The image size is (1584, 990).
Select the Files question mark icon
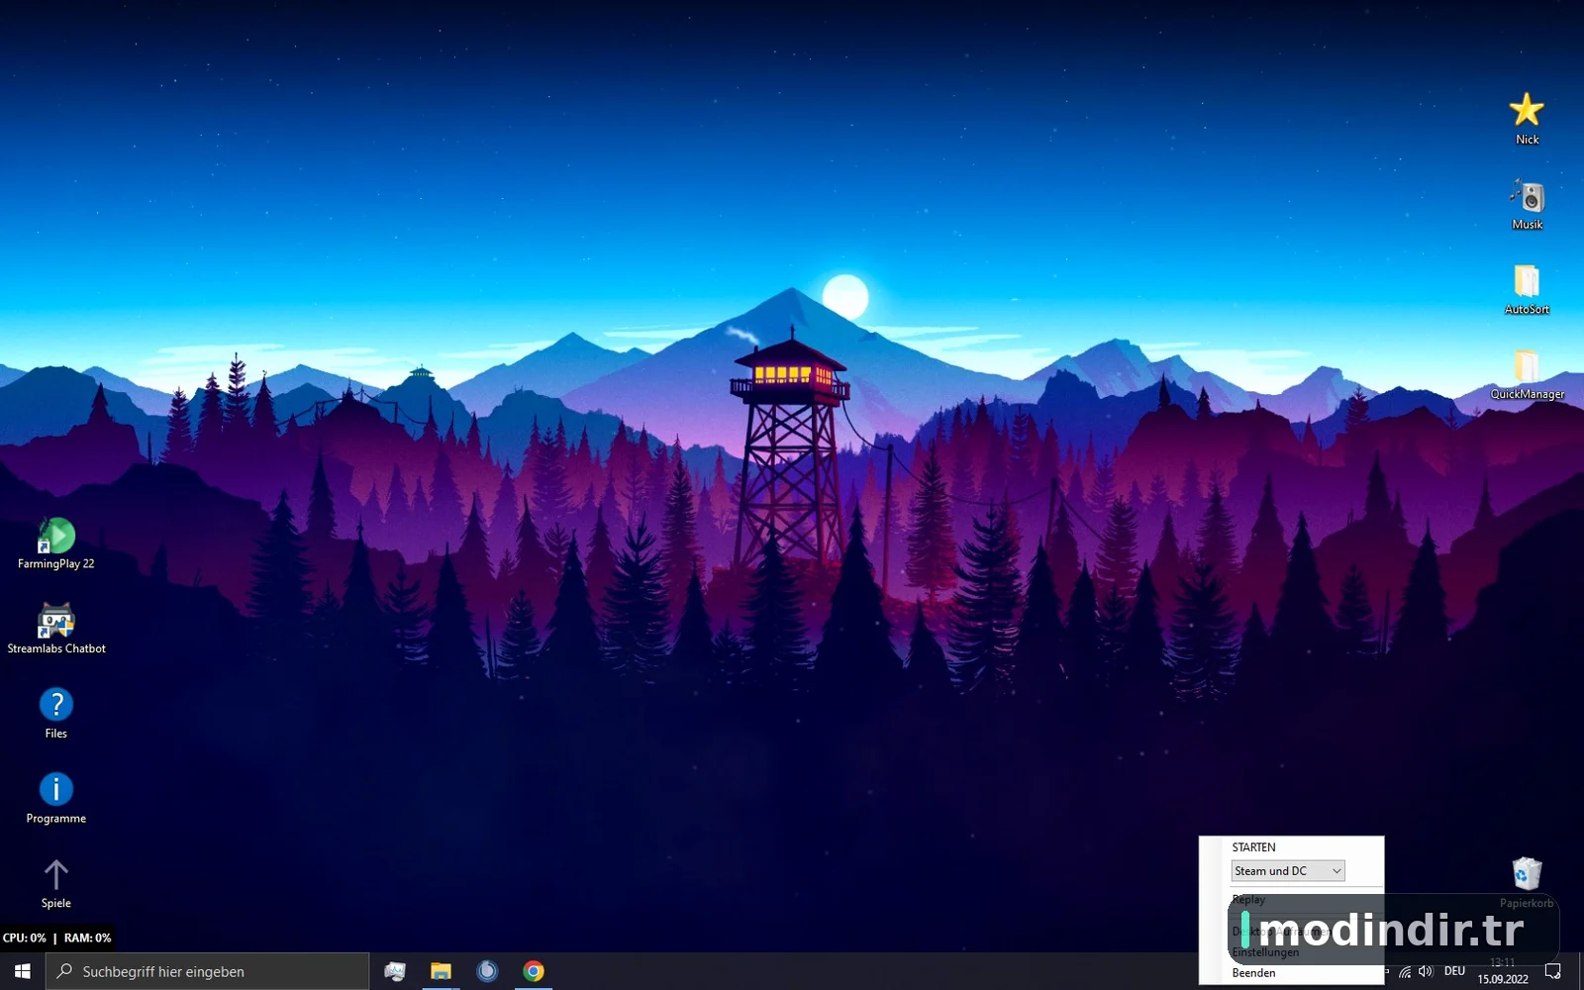pos(56,713)
